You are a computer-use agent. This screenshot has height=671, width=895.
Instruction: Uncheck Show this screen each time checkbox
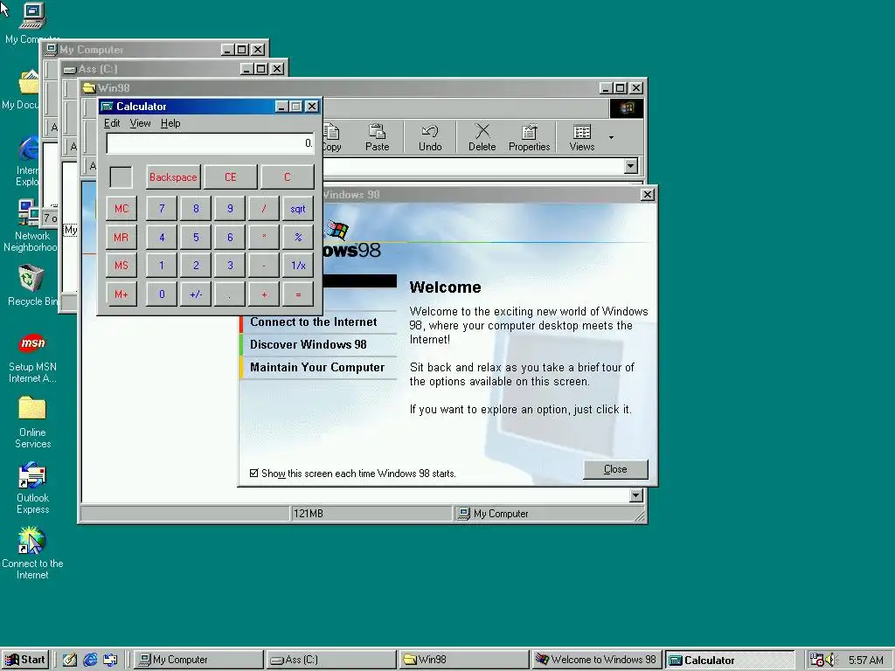click(254, 473)
